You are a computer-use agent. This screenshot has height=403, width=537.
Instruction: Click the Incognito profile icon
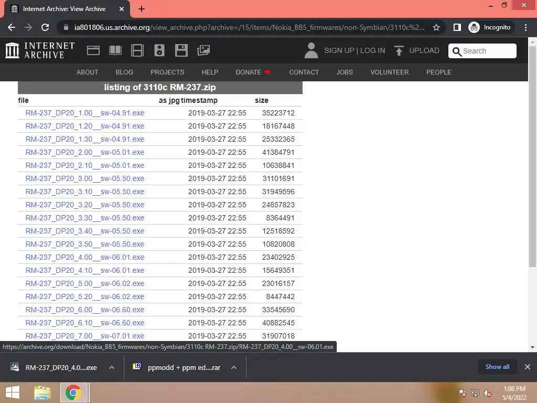474,27
